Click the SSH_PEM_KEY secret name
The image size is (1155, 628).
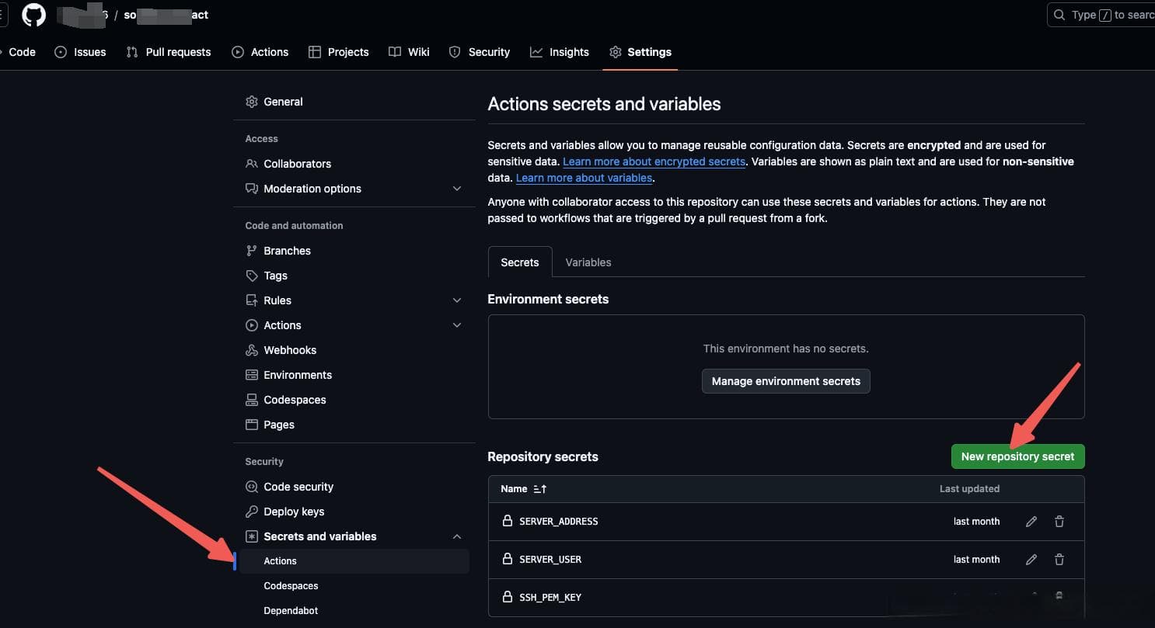(x=550, y=598)
